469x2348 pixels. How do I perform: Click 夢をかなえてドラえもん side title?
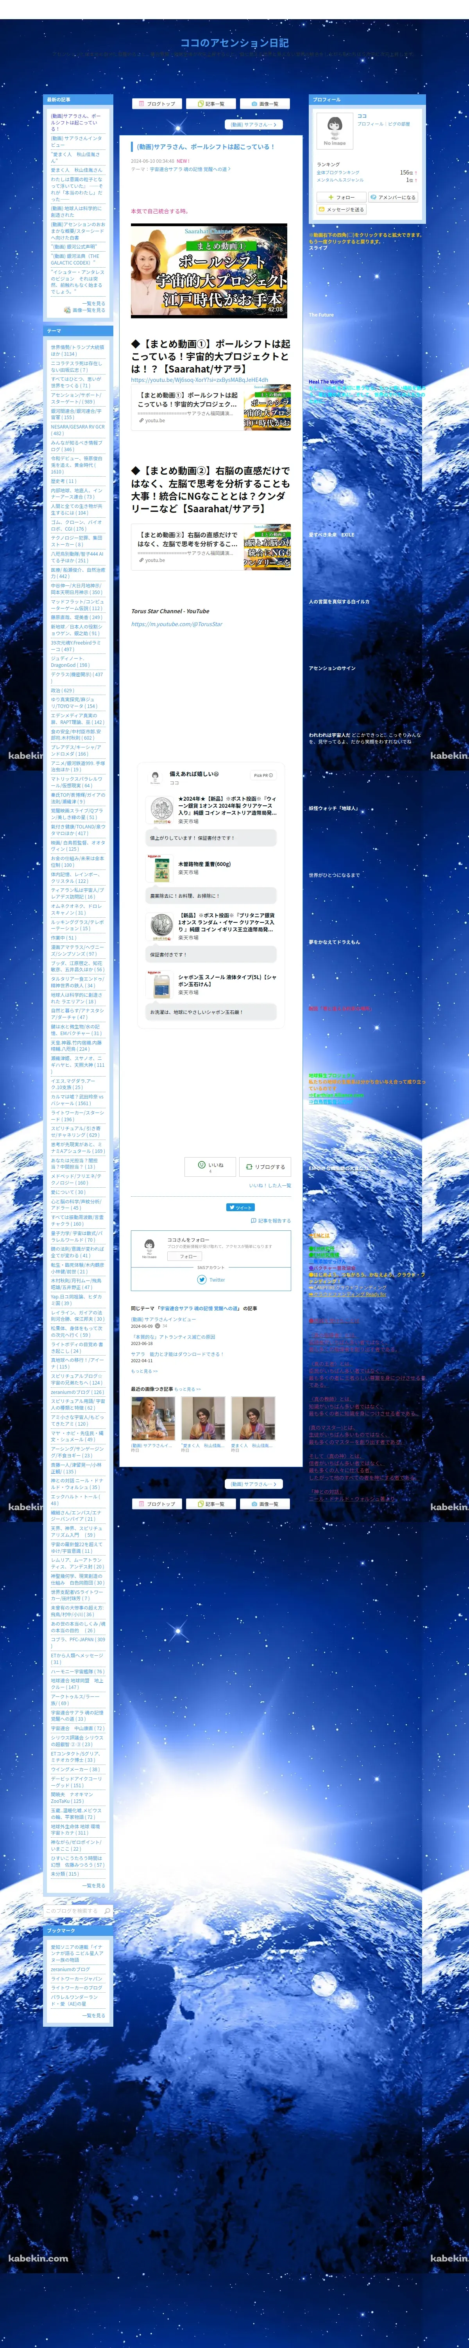[x=334, y=942]
